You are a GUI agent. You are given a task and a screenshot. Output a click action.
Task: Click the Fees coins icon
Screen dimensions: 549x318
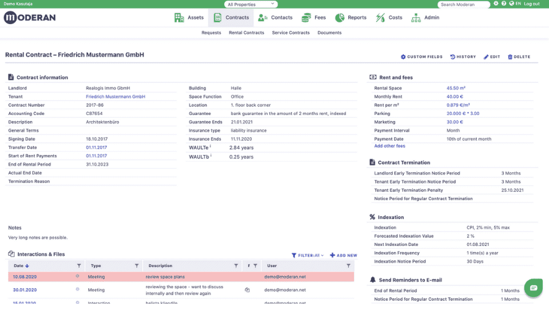point(306,18)
